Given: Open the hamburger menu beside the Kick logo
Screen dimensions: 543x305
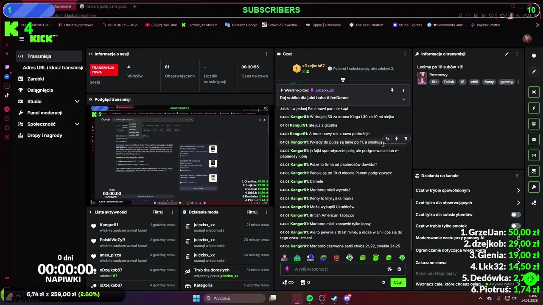Looking at the screenshot, I should [22, 39].
